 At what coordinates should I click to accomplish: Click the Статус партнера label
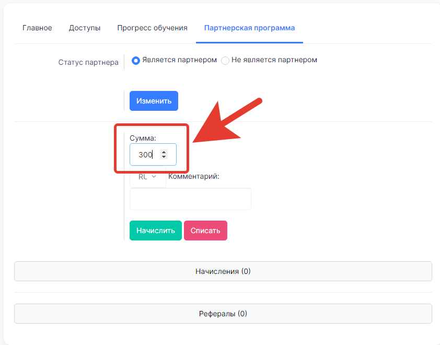(88, 62)
